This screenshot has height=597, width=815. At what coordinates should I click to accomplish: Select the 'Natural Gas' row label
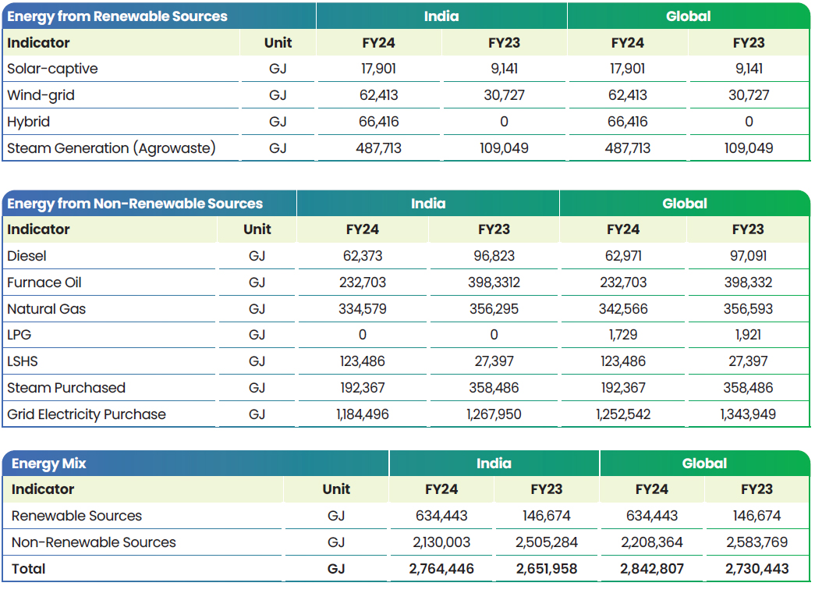pos(46,309)
